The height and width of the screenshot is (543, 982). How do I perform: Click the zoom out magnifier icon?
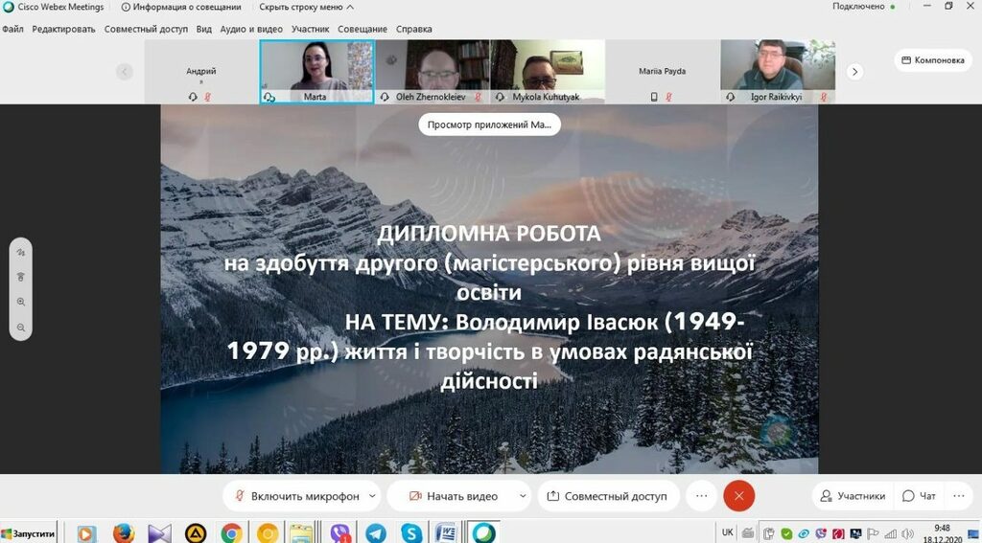point(21,328)
